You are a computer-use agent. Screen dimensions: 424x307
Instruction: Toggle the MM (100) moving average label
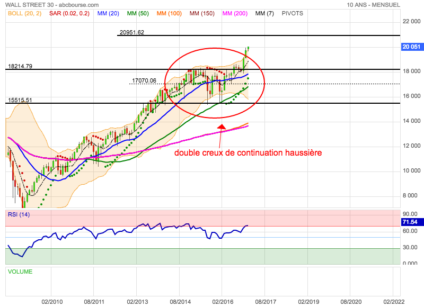tap(169, 14)
